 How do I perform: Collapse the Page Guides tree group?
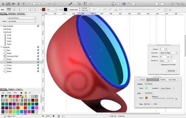coord(1,26)
